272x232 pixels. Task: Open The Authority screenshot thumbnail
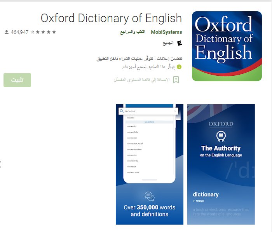click(x=221, y=164)
